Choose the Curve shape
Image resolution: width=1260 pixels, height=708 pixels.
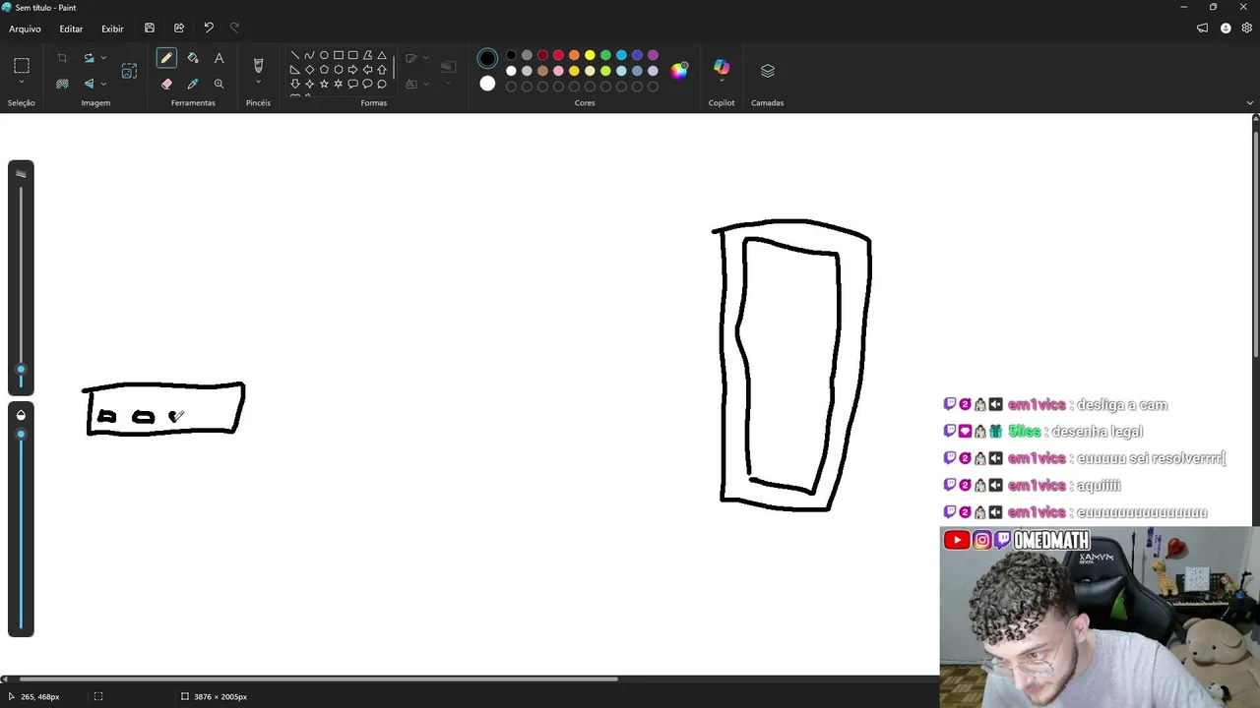point(309,55)
